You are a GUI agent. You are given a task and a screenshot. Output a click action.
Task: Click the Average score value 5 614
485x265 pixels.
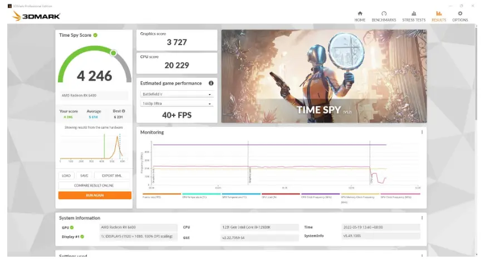click(93, 117)
